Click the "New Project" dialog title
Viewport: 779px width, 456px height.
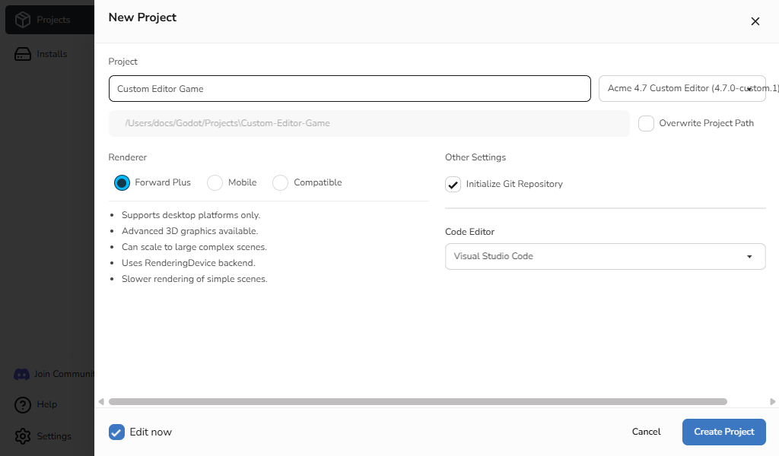pyautogui.click(x=142, y=17)
